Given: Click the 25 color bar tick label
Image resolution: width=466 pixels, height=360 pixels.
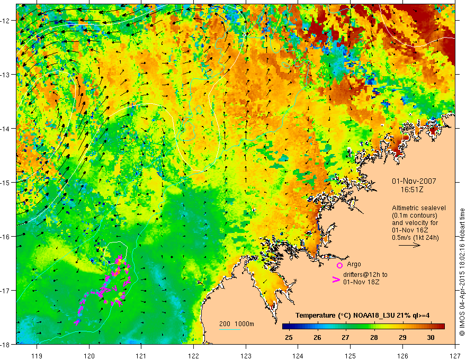Looking at the screenshot, I should pos(289,337).
